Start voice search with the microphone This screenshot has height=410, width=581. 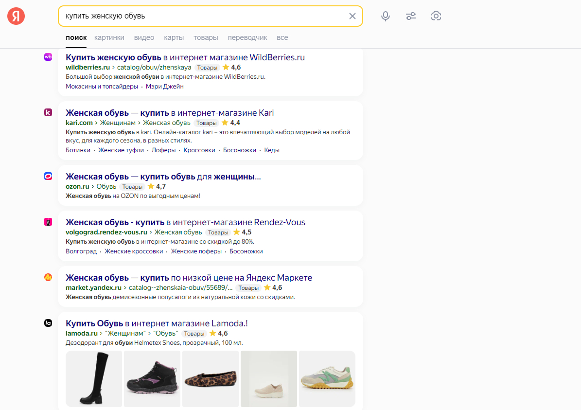(x=386, y=16)
